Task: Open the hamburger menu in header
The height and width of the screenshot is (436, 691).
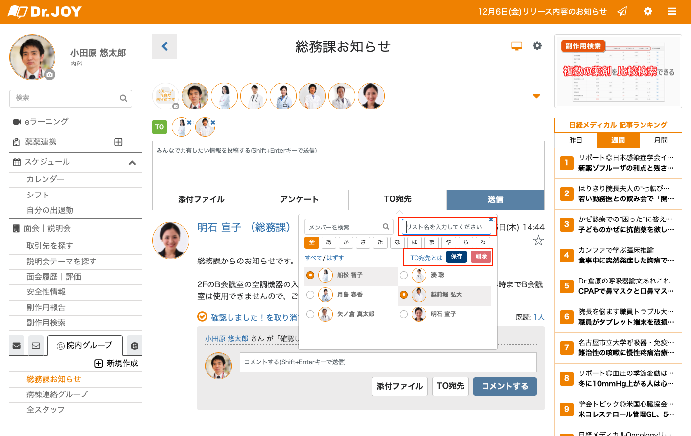Action: (x=672, y=11)
